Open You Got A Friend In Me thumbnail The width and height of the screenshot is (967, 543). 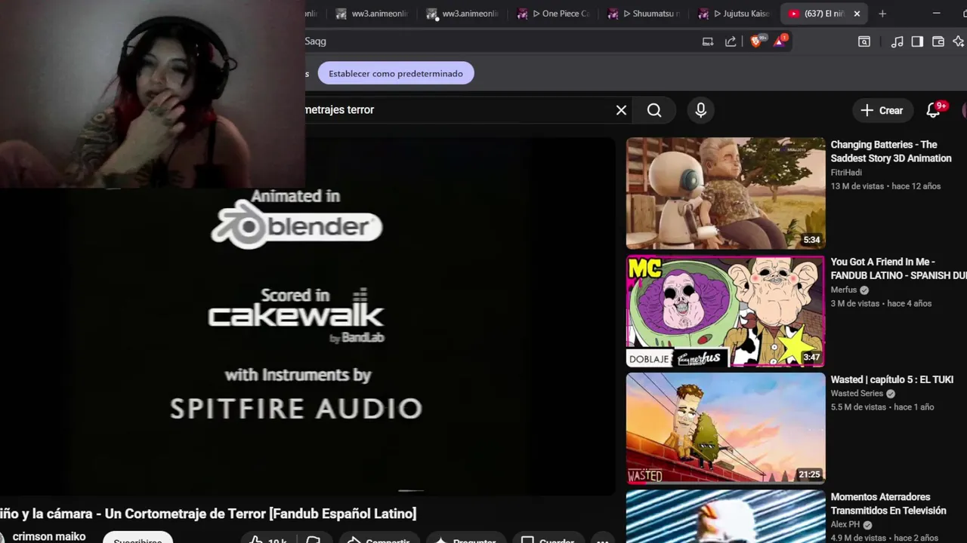[725, 311]
